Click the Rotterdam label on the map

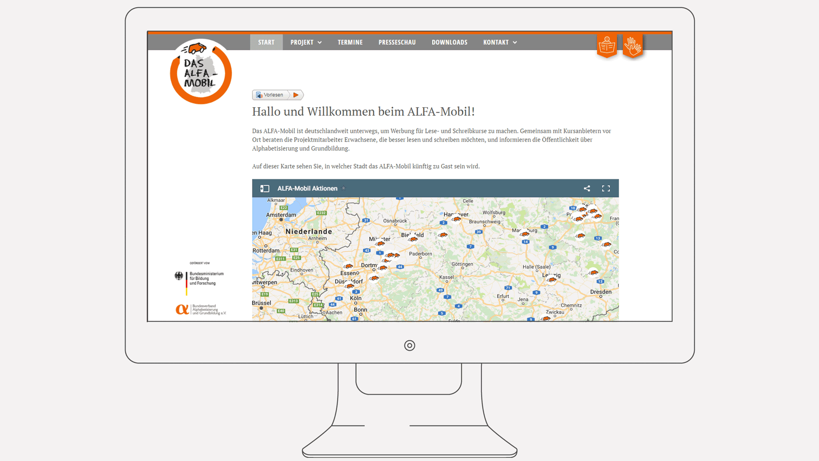click(x=266, y=251)
